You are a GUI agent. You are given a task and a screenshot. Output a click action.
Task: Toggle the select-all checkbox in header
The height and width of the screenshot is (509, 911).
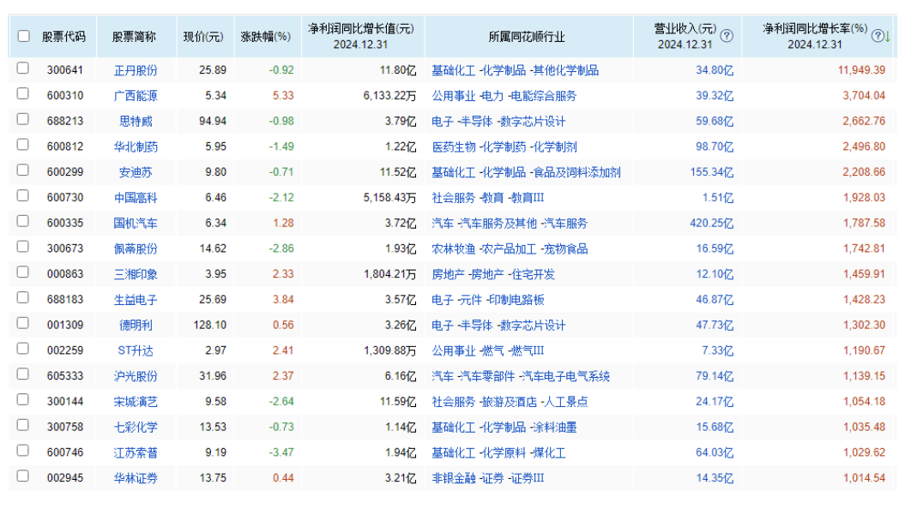coord(24,36)
